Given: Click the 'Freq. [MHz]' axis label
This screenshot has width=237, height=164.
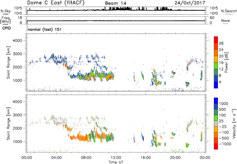Looking at the screenshot, I should click(5, 20).
